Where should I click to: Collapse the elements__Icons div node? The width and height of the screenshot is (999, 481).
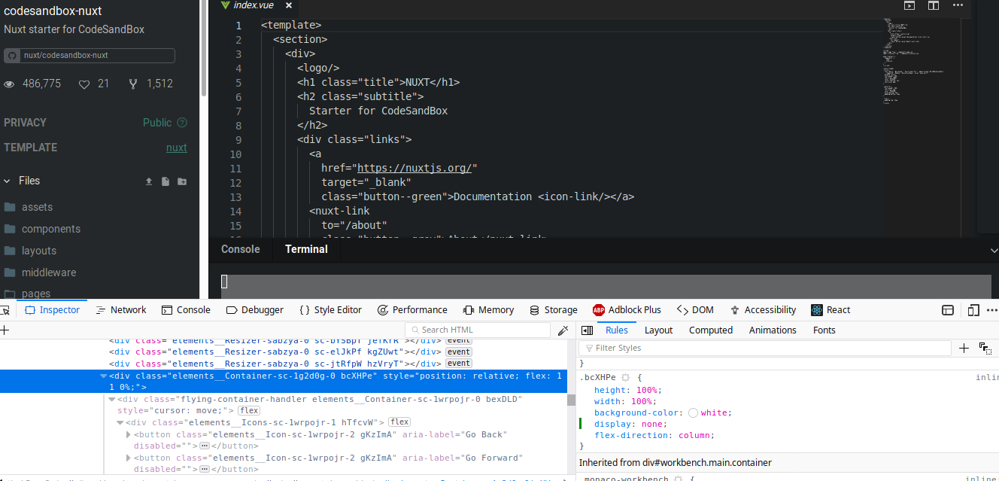tap(120, 422)
